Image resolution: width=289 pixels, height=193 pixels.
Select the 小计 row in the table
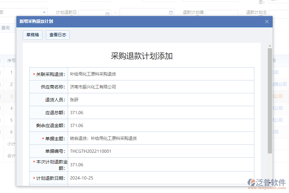[x=12, y=144]
